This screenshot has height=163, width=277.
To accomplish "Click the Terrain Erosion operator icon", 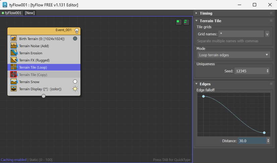I will pyautogui.click(x=14, y=53).
